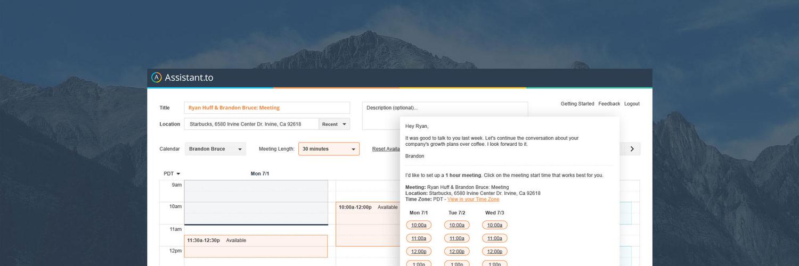Click the Assistant.to logo icon

click(156, 78)
